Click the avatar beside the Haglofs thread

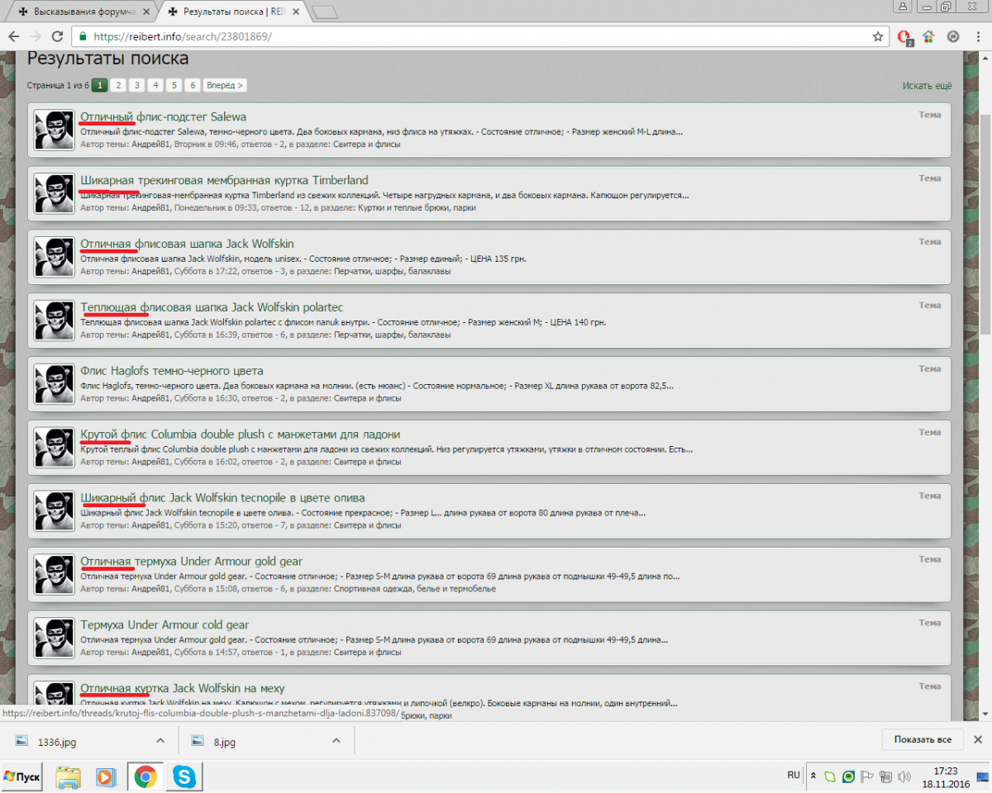55,384
